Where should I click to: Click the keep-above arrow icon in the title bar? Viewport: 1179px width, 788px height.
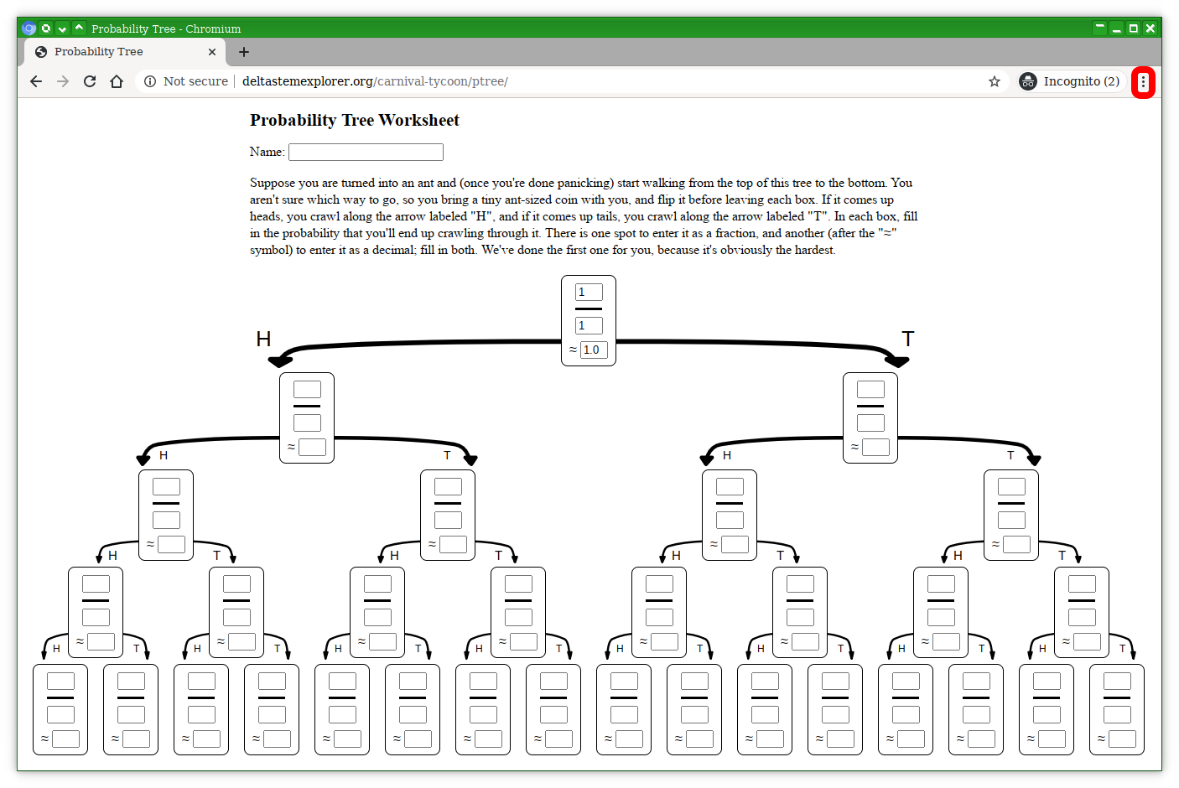coord(79,29)
